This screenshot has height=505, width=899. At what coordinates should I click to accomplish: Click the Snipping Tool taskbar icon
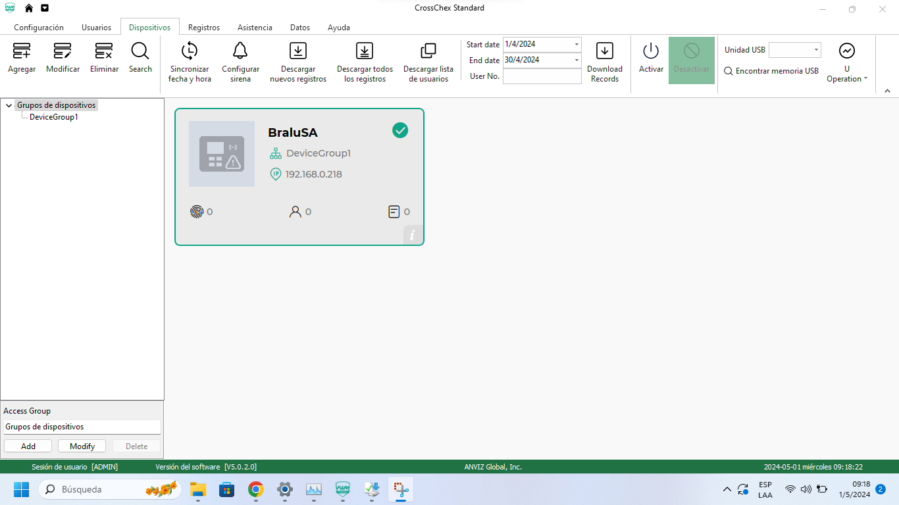[401, 489]
